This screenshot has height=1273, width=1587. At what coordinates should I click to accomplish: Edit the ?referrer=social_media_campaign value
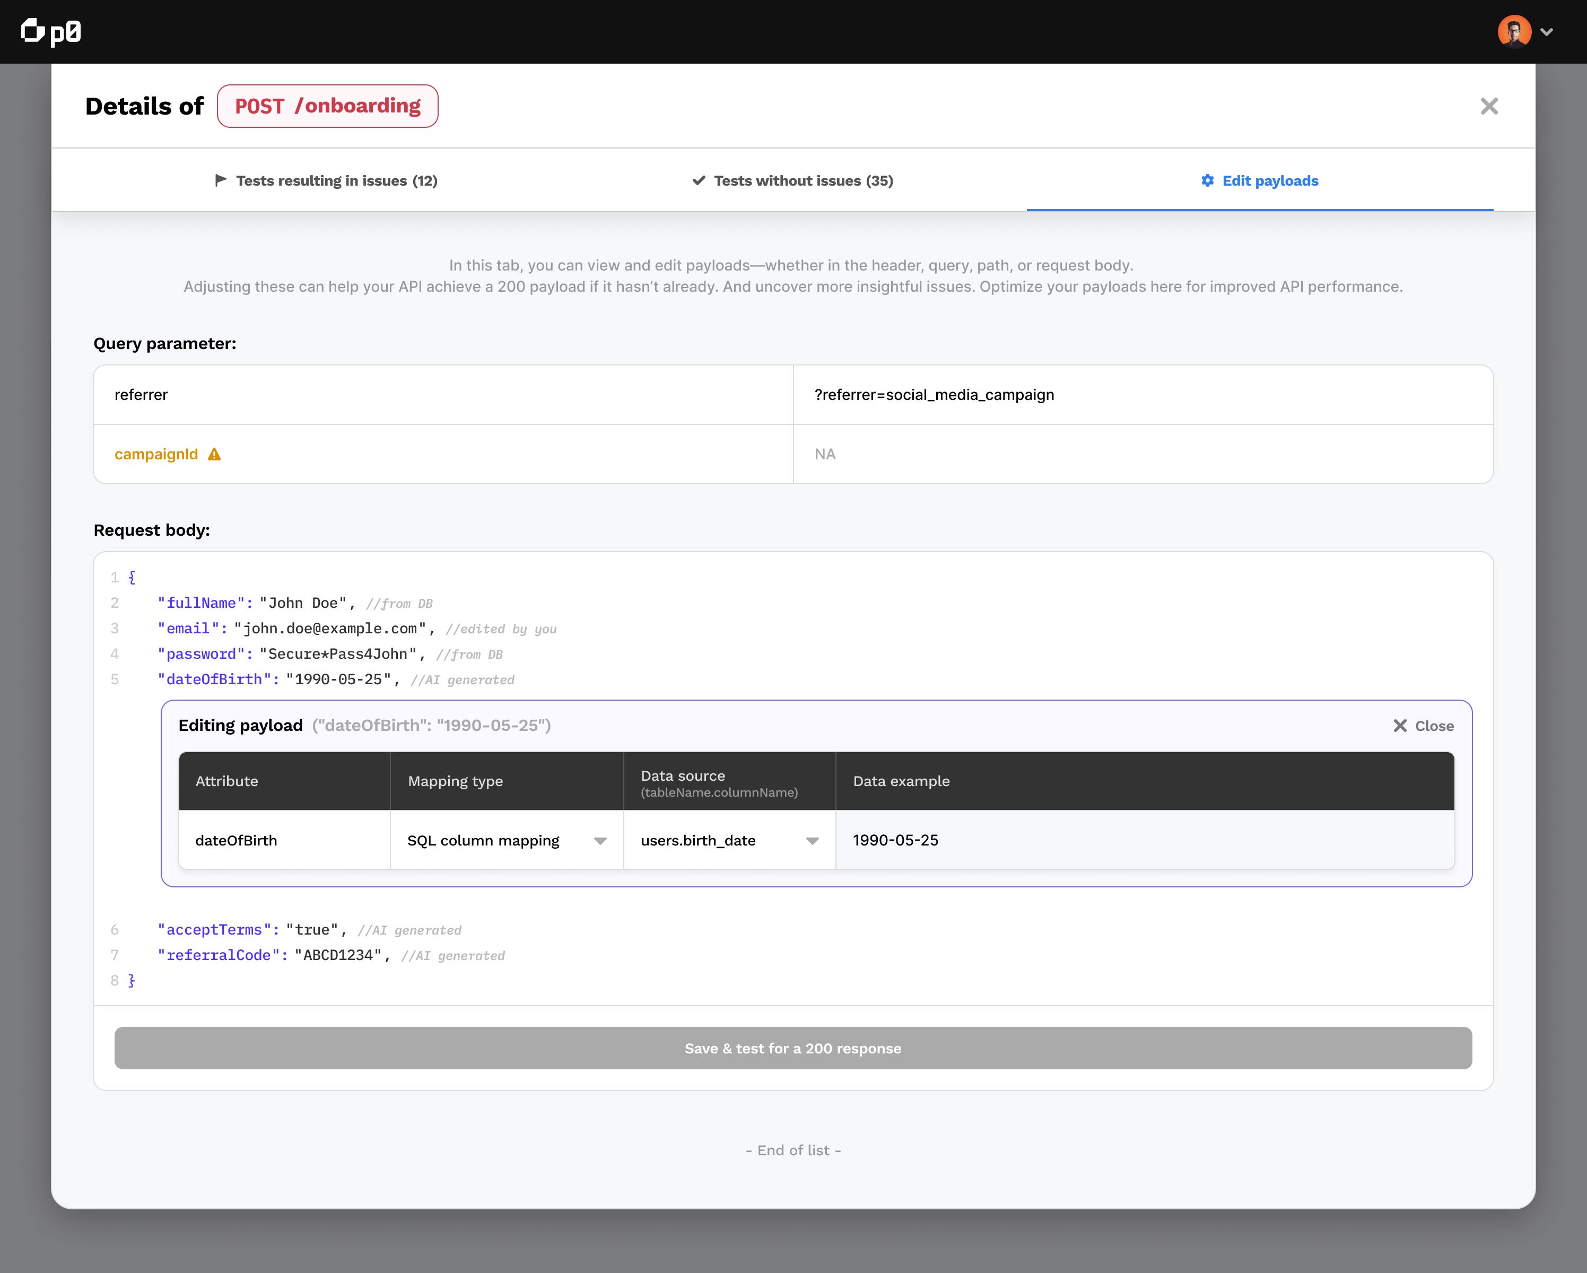1143,395
